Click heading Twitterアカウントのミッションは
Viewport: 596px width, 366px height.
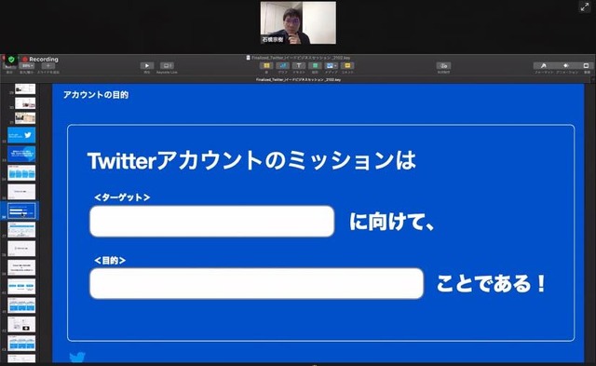click(x=251, y=160)
